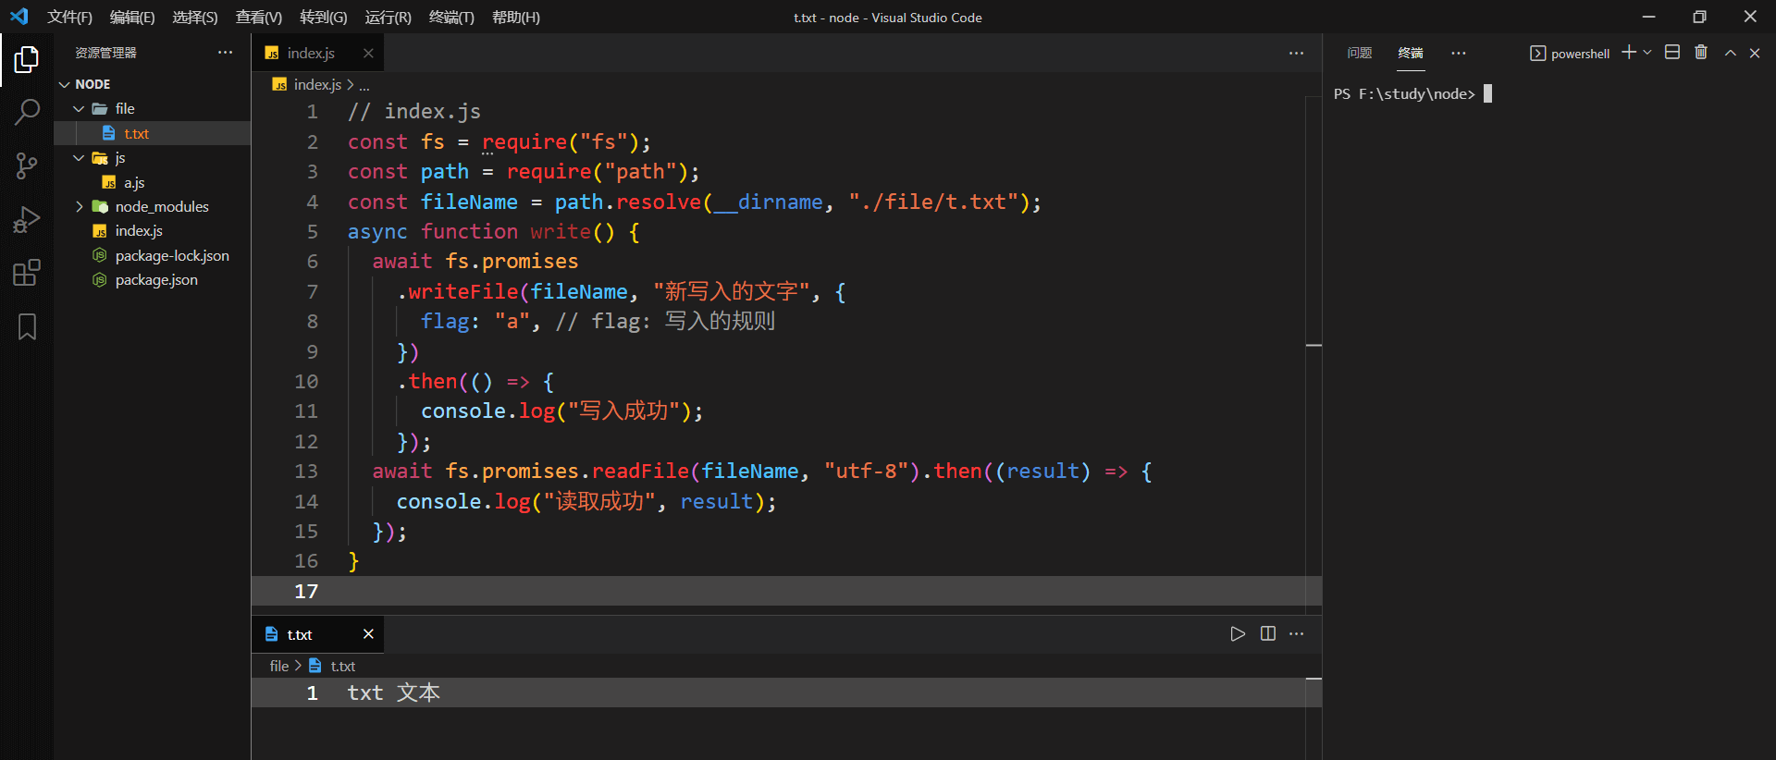Place cursor on line 17 of index.js
The width and height of the screenshot is (1776, 760).
(x=786, y=591)
